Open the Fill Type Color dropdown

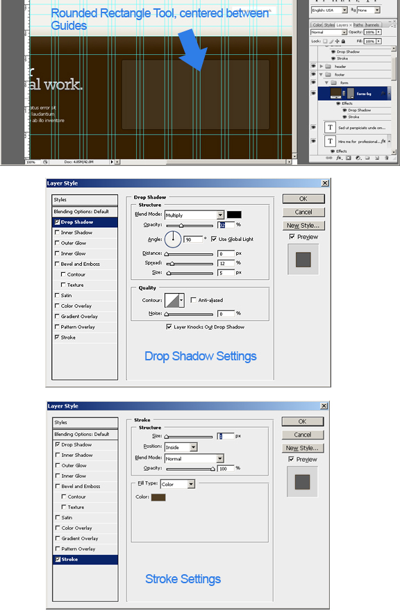click(178, 484)
